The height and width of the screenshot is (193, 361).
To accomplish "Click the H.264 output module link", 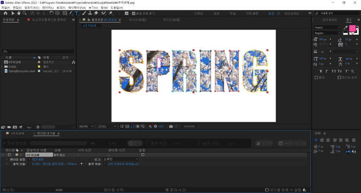I will [54, 164].
